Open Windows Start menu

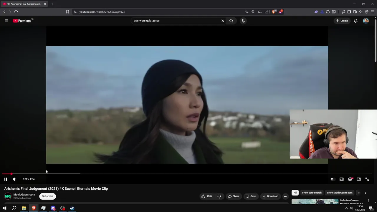[4, 208]
